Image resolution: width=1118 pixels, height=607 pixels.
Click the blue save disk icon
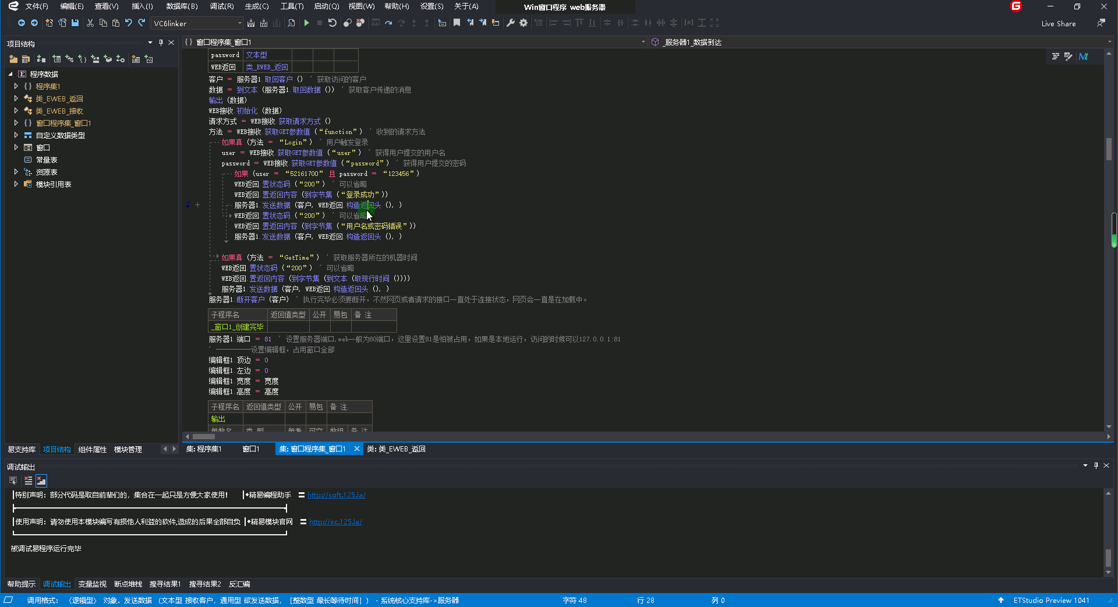[x=75, y=23]
